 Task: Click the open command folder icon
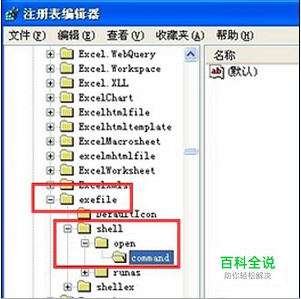(119, 258)
